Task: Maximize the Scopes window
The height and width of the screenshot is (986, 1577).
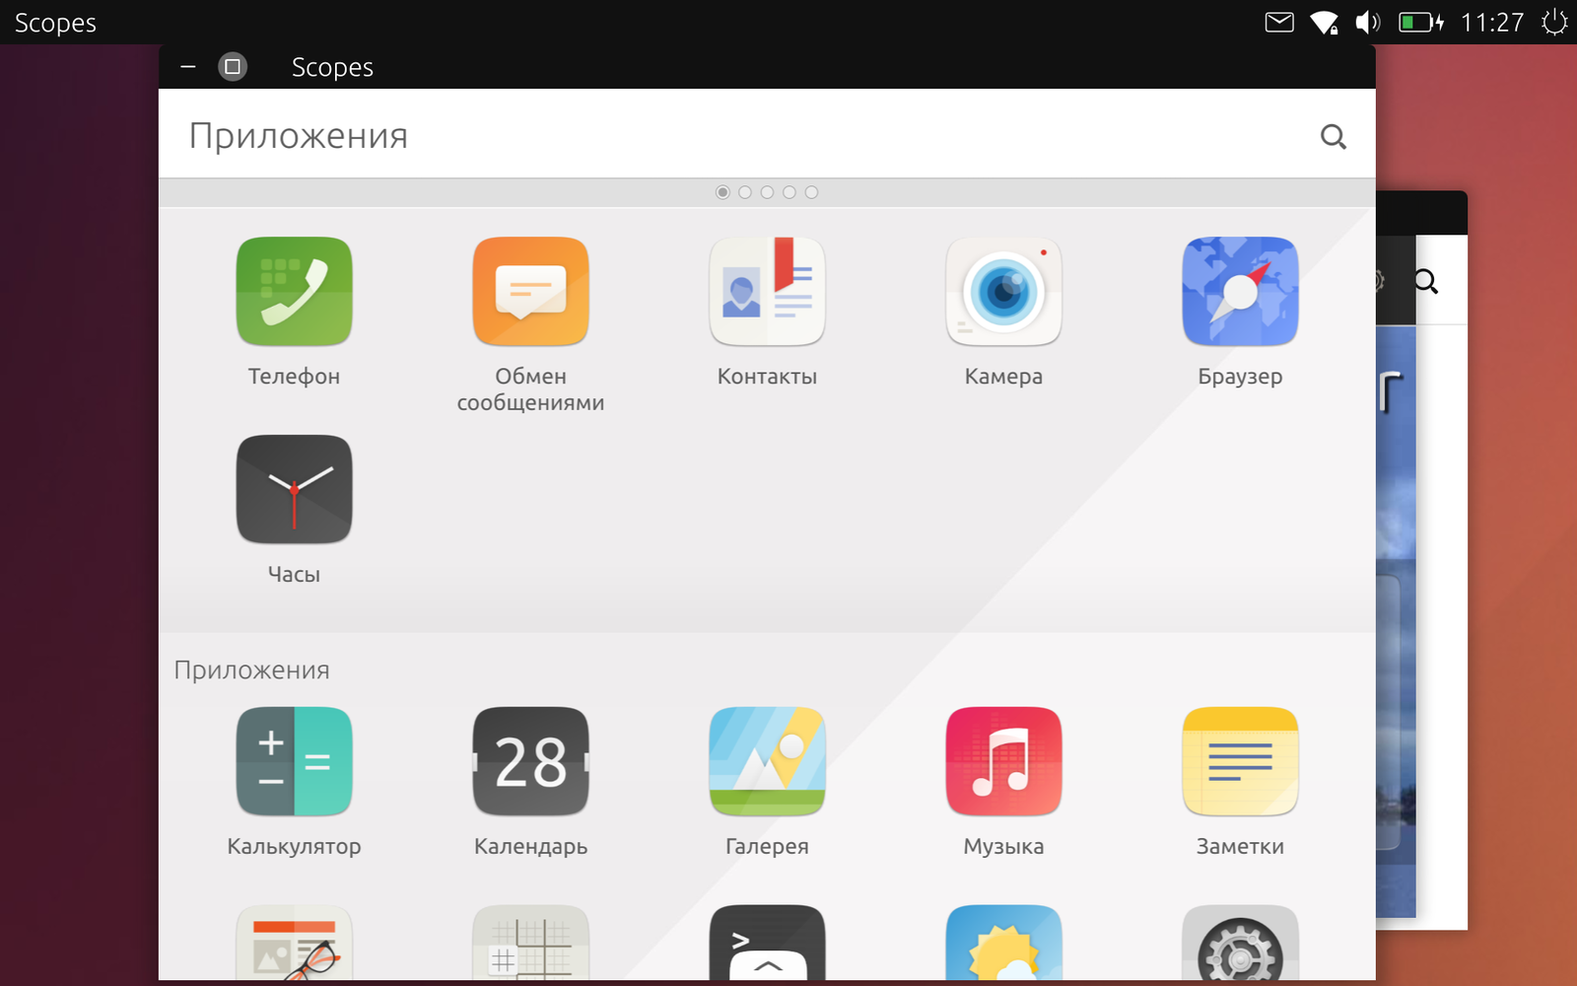Action: coord(233,67)
